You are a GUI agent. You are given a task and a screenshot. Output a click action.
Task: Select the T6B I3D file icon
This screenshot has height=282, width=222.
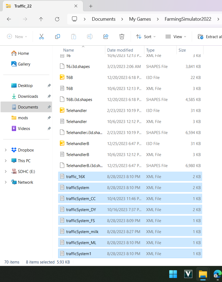62,77
